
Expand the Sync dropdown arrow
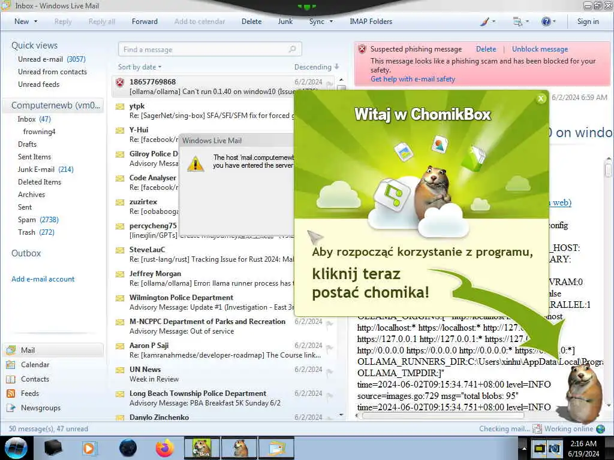point(331,22)
